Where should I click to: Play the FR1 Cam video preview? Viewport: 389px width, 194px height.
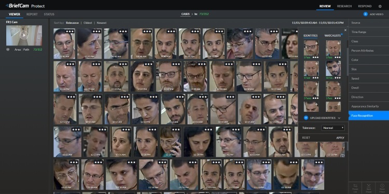[24, 35]
